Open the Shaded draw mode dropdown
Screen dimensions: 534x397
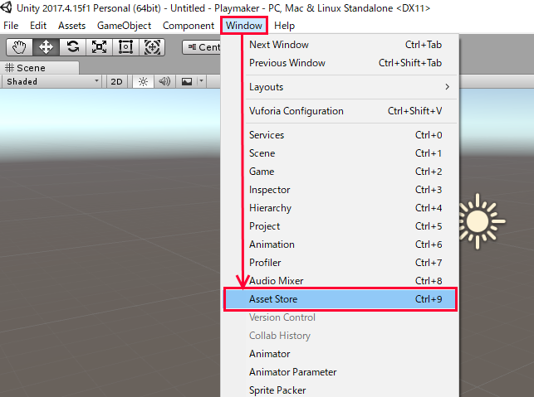(x=51, y=81)
